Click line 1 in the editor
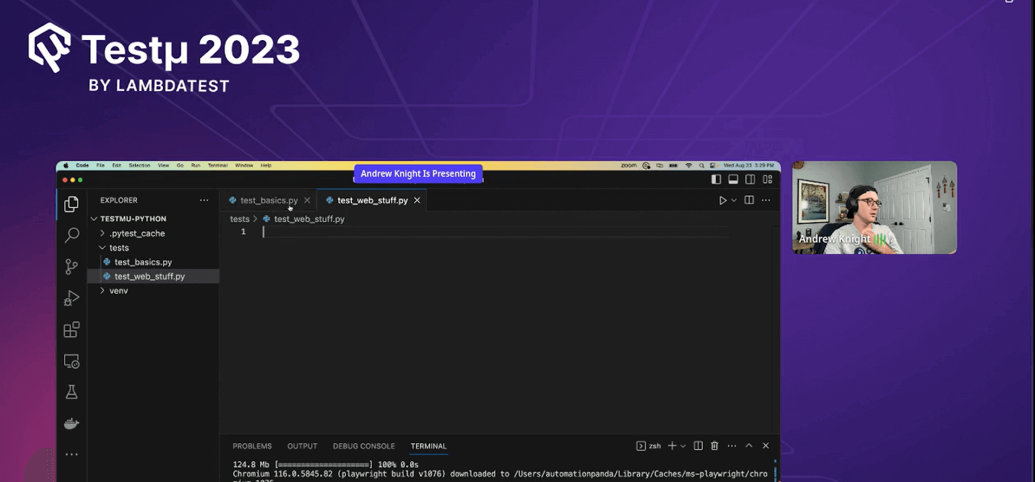Screen dimensions: 1035x482 coord(495,232)
